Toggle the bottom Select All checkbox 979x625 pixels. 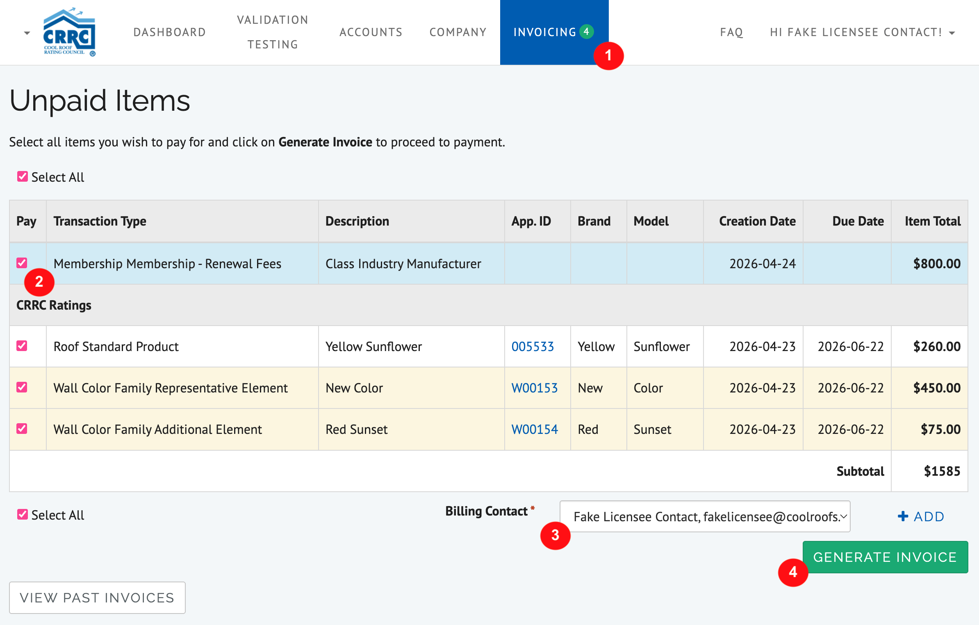pos(22,514)
